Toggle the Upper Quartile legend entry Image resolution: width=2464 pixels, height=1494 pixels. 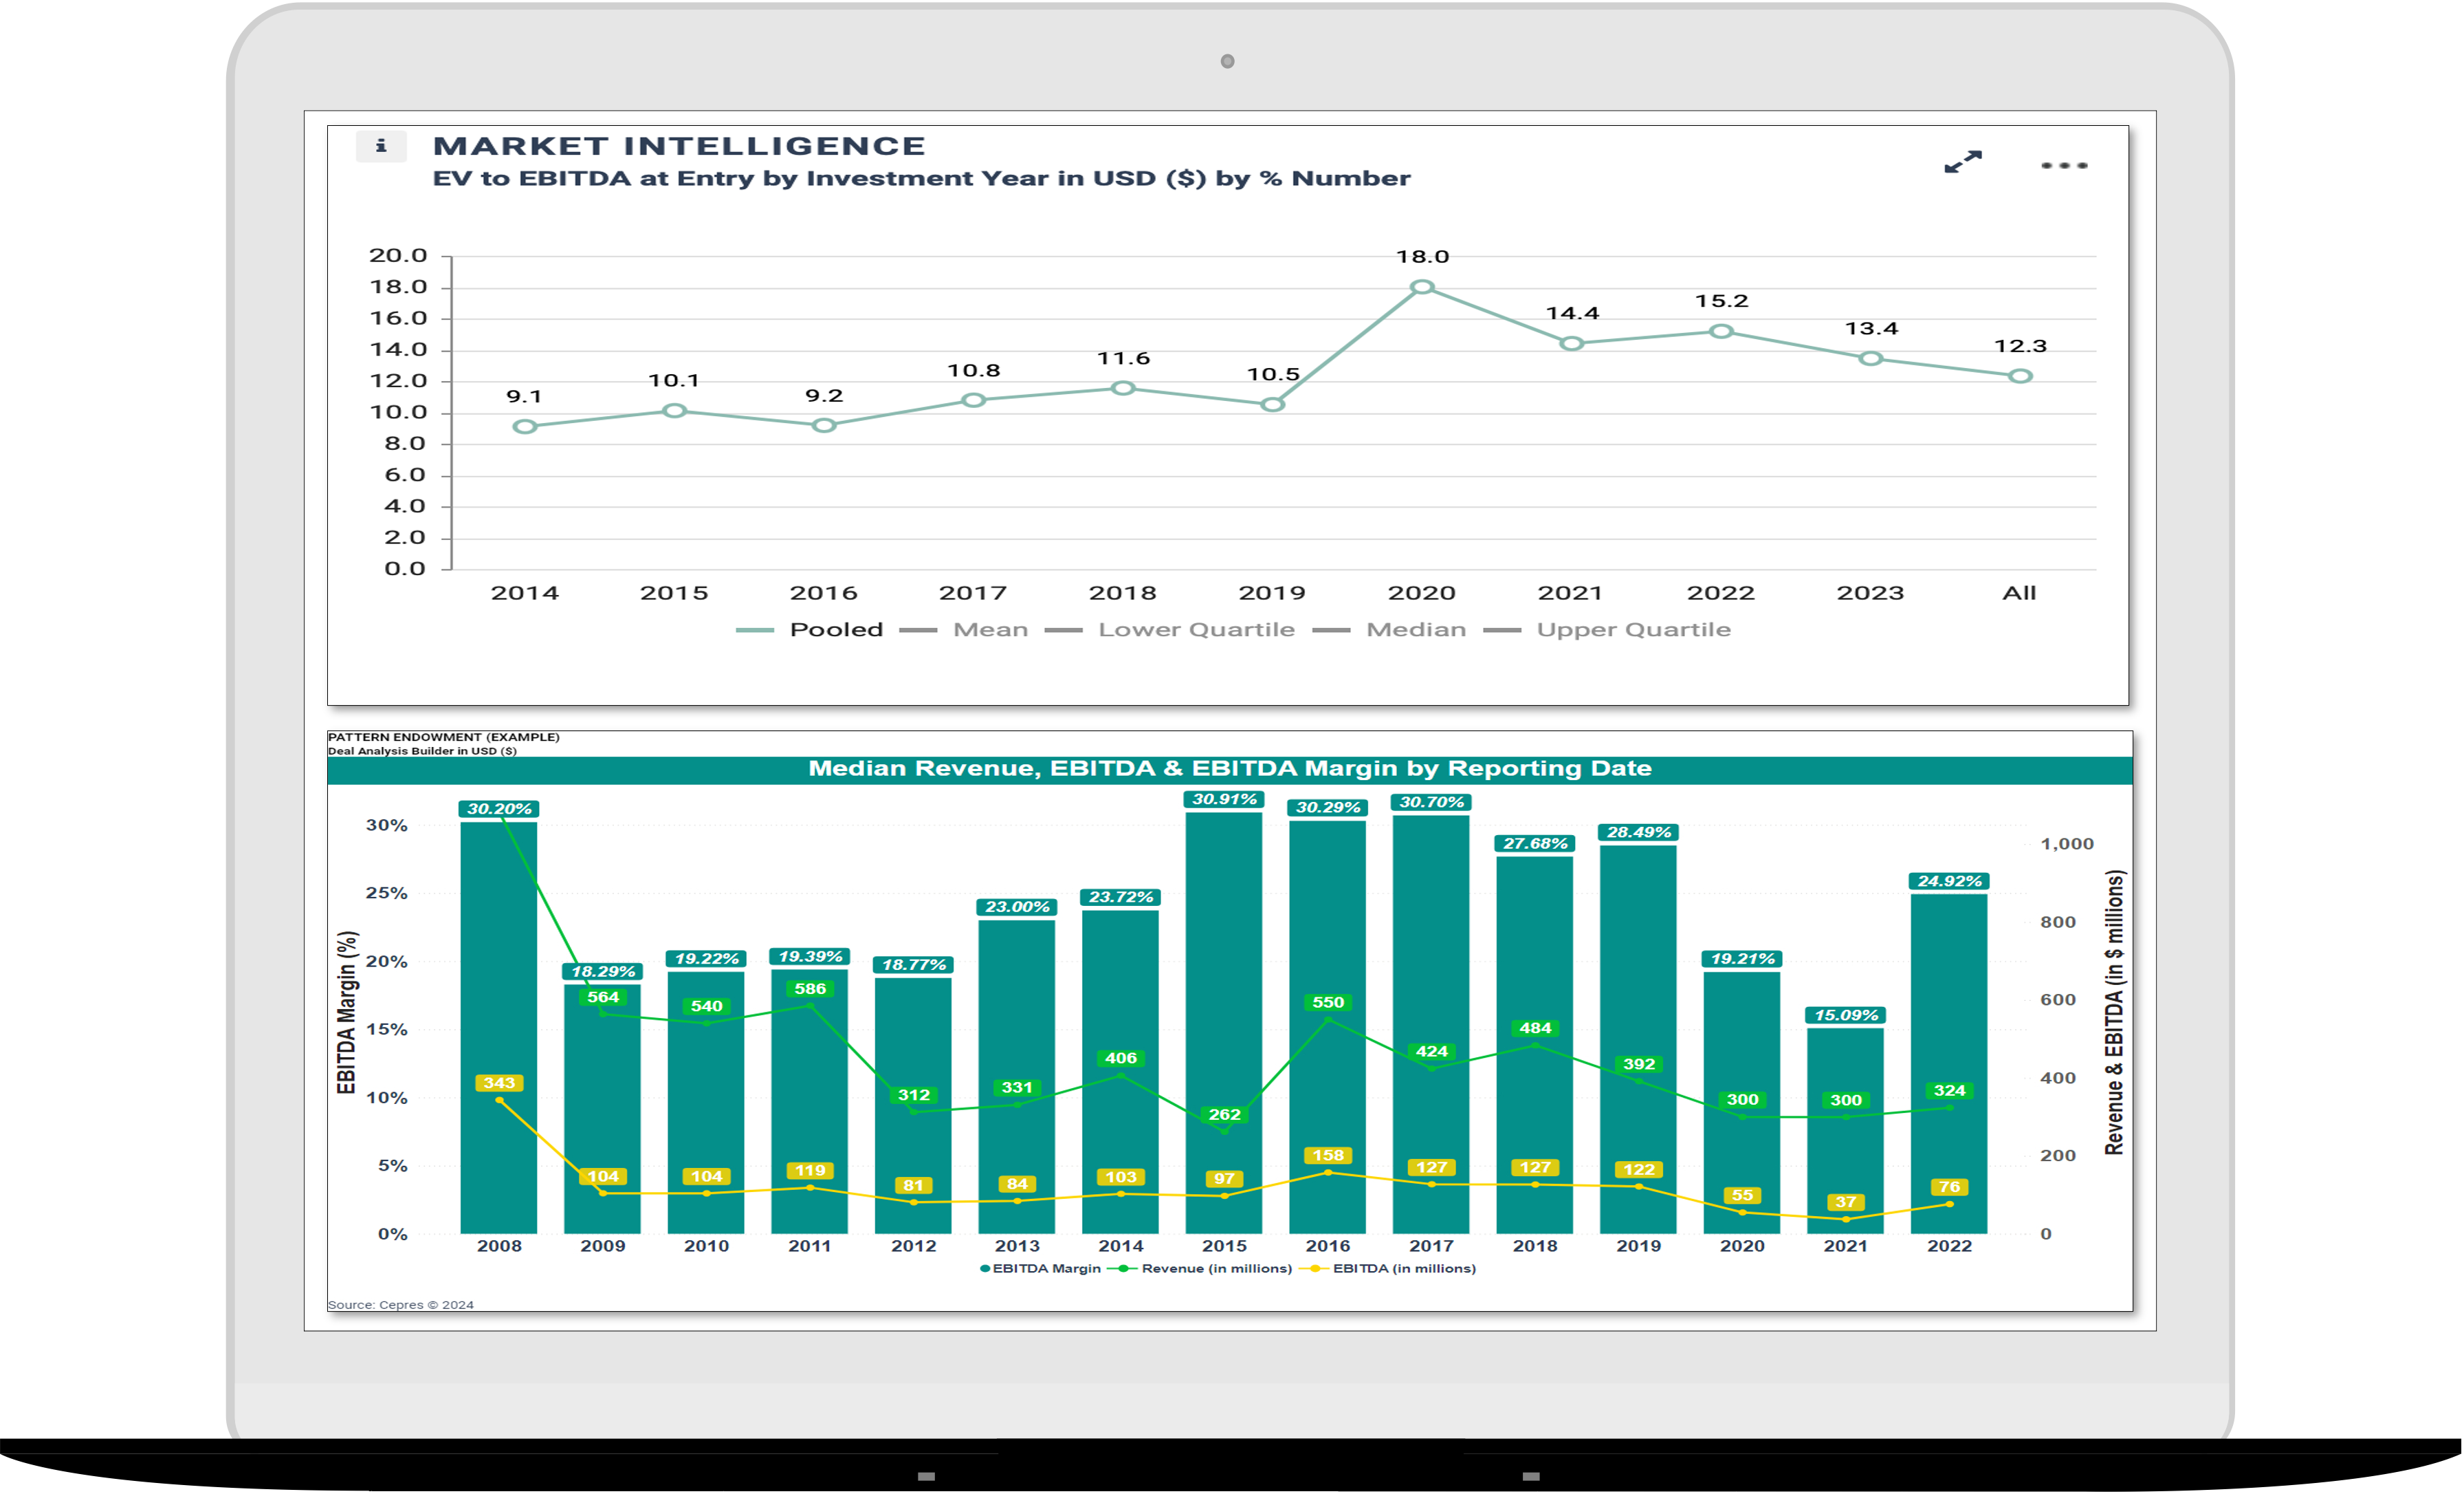[x=1607, y=629]
